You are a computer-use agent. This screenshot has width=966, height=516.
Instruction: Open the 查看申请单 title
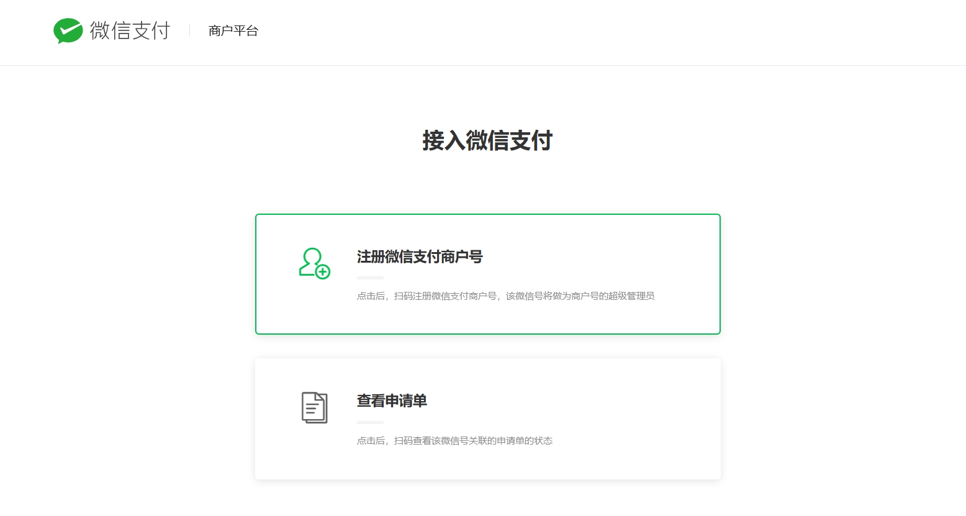[392, 401]
